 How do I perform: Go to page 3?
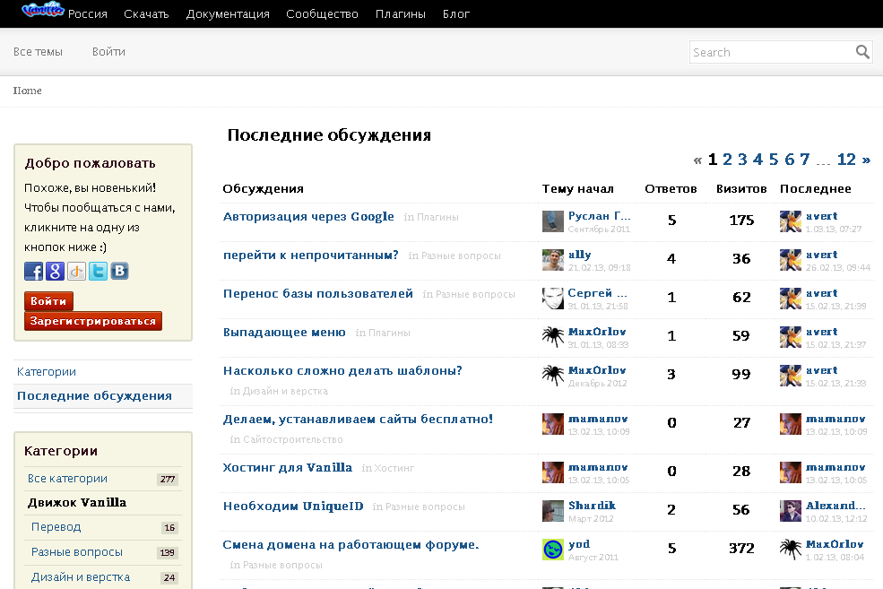click(x=743, y=160)
